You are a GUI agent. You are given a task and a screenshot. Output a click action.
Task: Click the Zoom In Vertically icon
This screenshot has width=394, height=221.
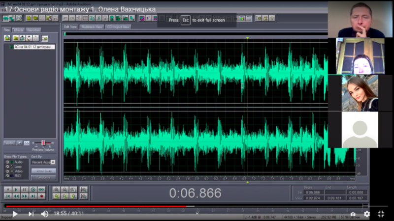tap(83, 190)
